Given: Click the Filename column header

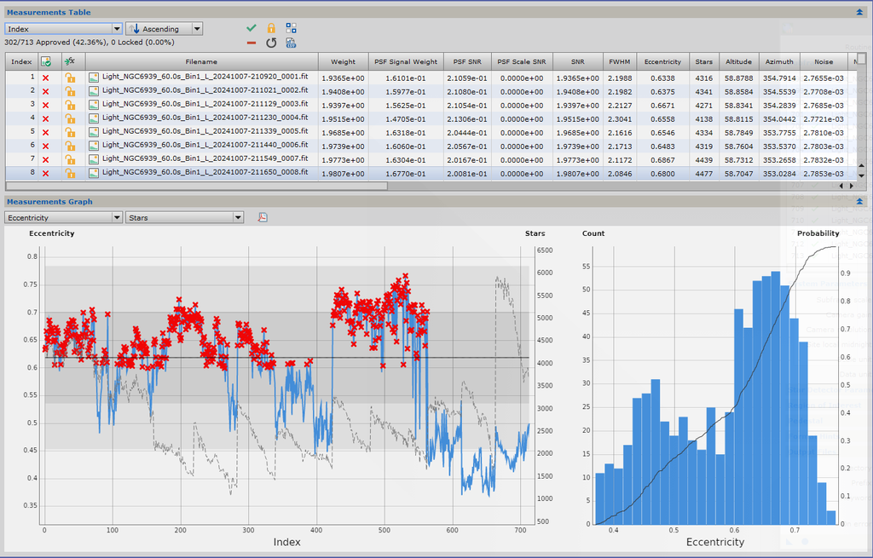Looking at the screenshot, I should pos(201,61).
